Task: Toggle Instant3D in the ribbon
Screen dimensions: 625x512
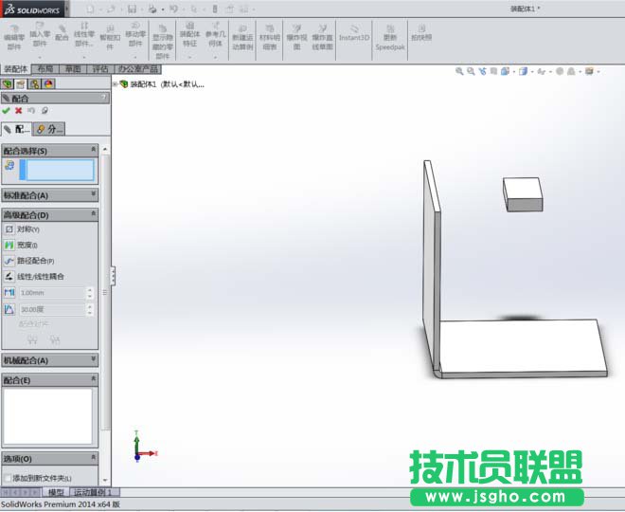Action: pyautogui.click(x=354, y=33)
